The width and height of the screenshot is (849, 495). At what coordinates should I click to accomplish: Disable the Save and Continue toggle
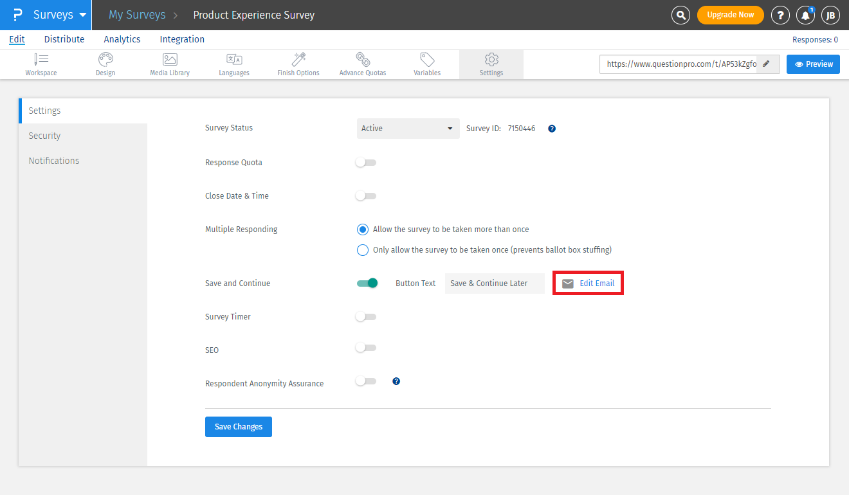(367, 283)
